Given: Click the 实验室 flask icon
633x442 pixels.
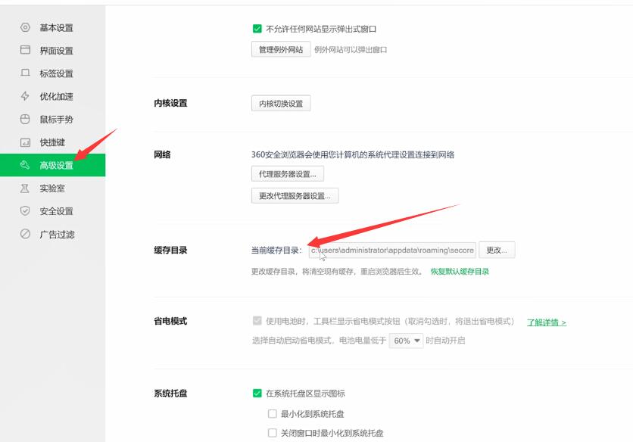Looking at the screenshot, I should tap(25, 188).
